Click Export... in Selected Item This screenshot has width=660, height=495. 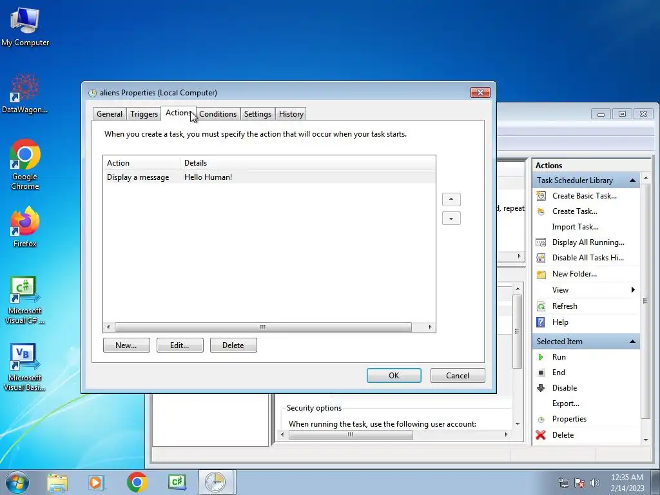tap(566, 403)
